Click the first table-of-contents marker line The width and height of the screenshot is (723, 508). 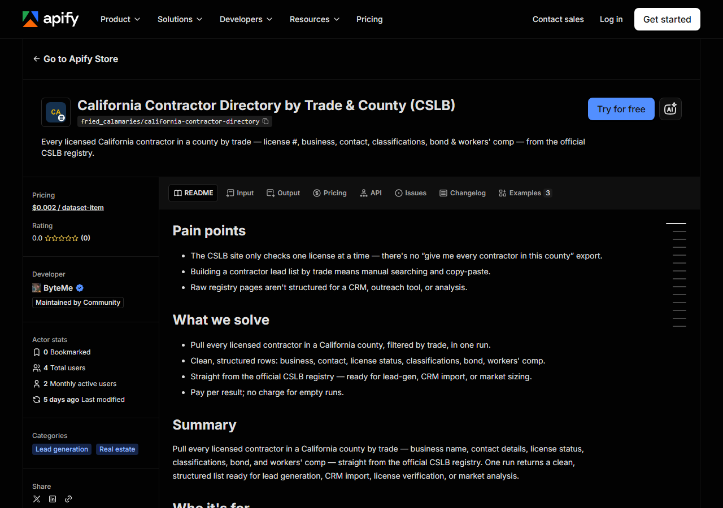click(x=676, y=224)
